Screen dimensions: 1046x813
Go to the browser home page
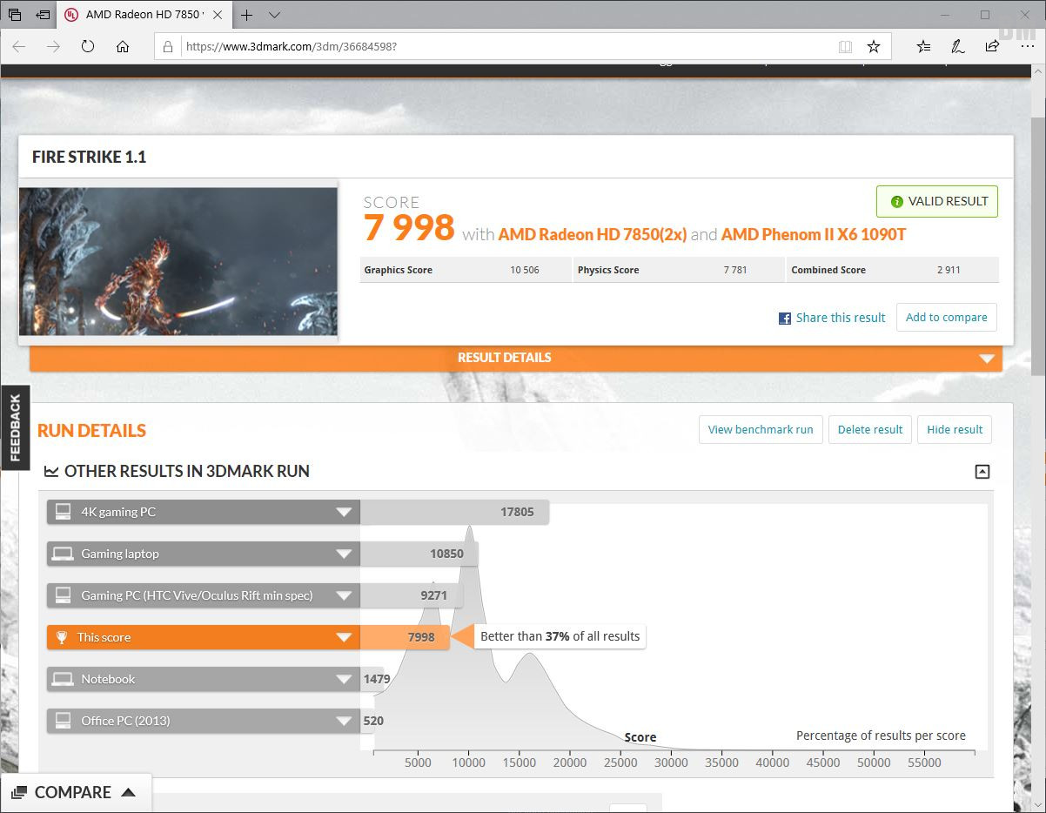tap(123, 46)
